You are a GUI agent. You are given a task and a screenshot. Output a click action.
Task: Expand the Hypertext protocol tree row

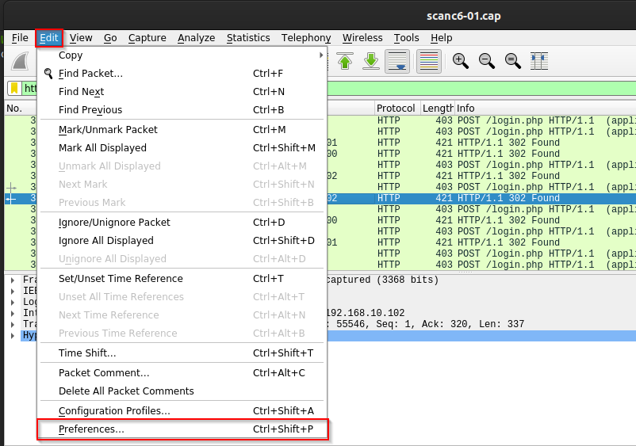12,336
